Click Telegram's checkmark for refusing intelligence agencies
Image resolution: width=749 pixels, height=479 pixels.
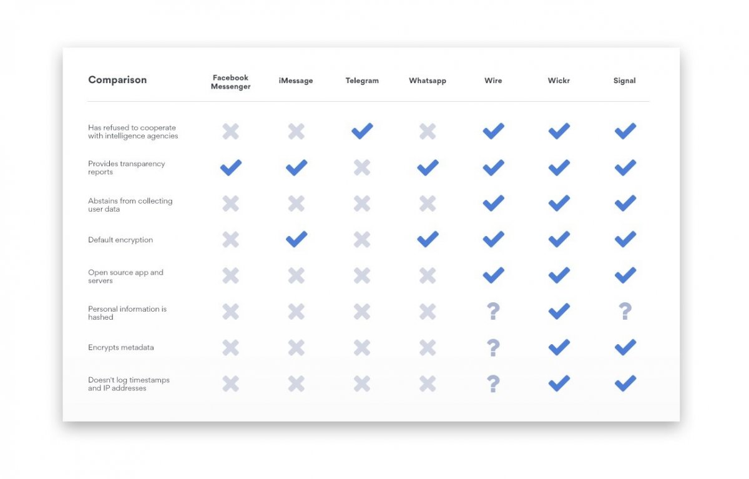point(362,131)
